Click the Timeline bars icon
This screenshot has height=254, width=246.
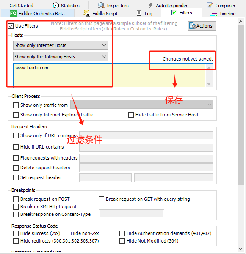coord(214,13)
